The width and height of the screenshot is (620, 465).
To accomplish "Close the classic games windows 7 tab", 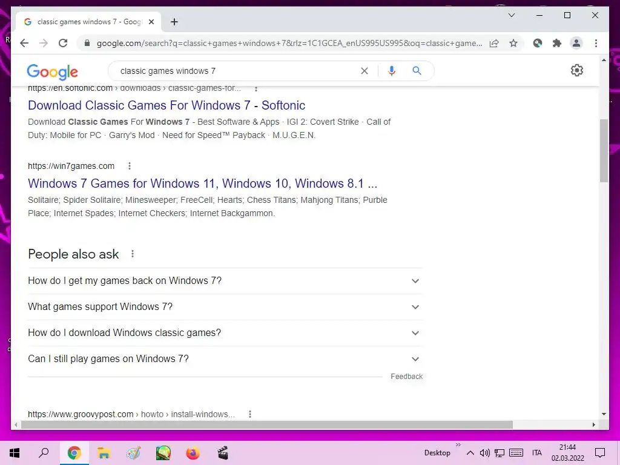I will point(151,22).
